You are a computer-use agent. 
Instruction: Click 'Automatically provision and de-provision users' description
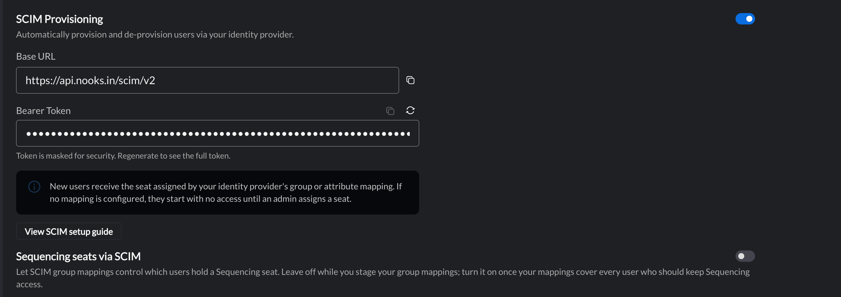155,35
